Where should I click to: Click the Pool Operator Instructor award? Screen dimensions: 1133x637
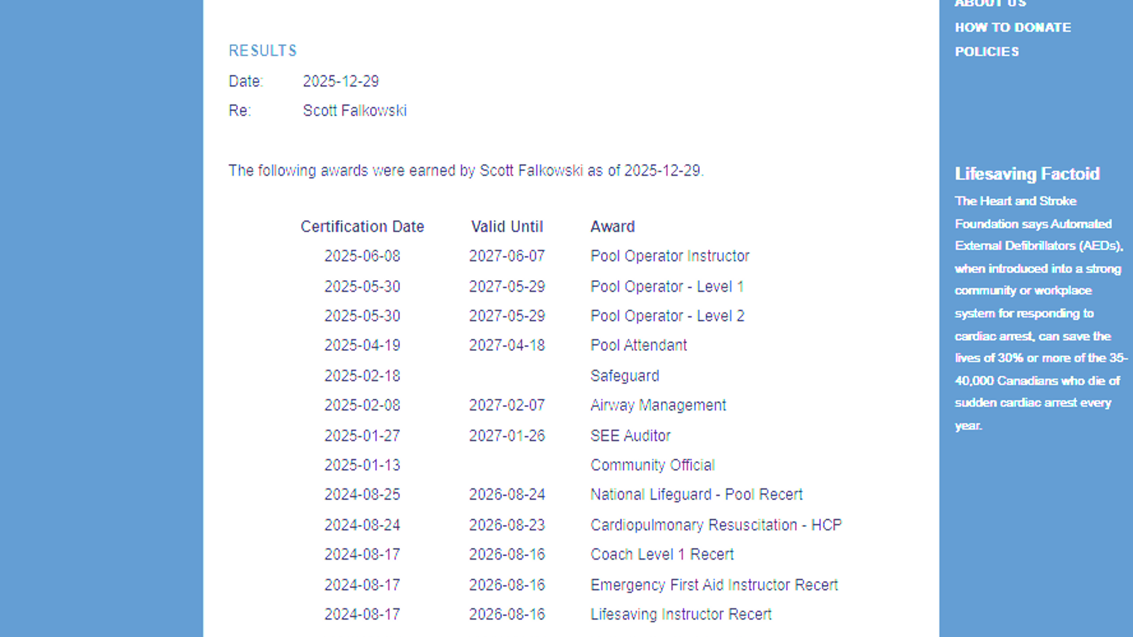(x=670, y=256)
